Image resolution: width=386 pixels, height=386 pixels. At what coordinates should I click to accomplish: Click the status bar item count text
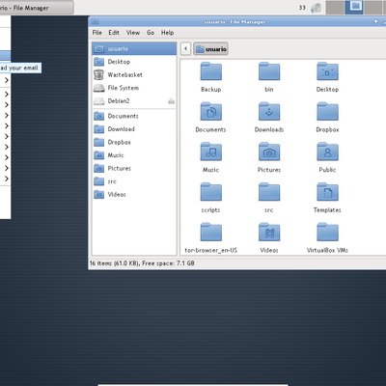142,263
